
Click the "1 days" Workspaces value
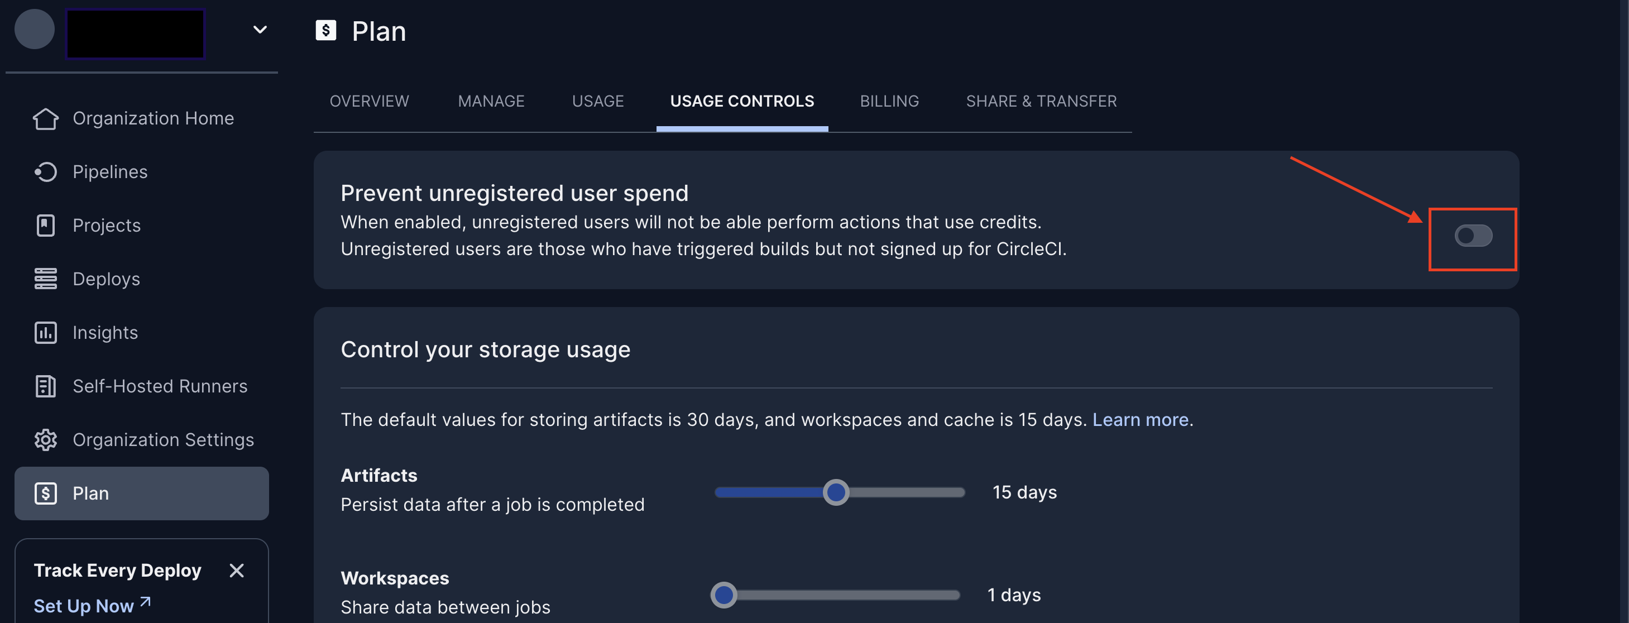tap(1014, 595)
